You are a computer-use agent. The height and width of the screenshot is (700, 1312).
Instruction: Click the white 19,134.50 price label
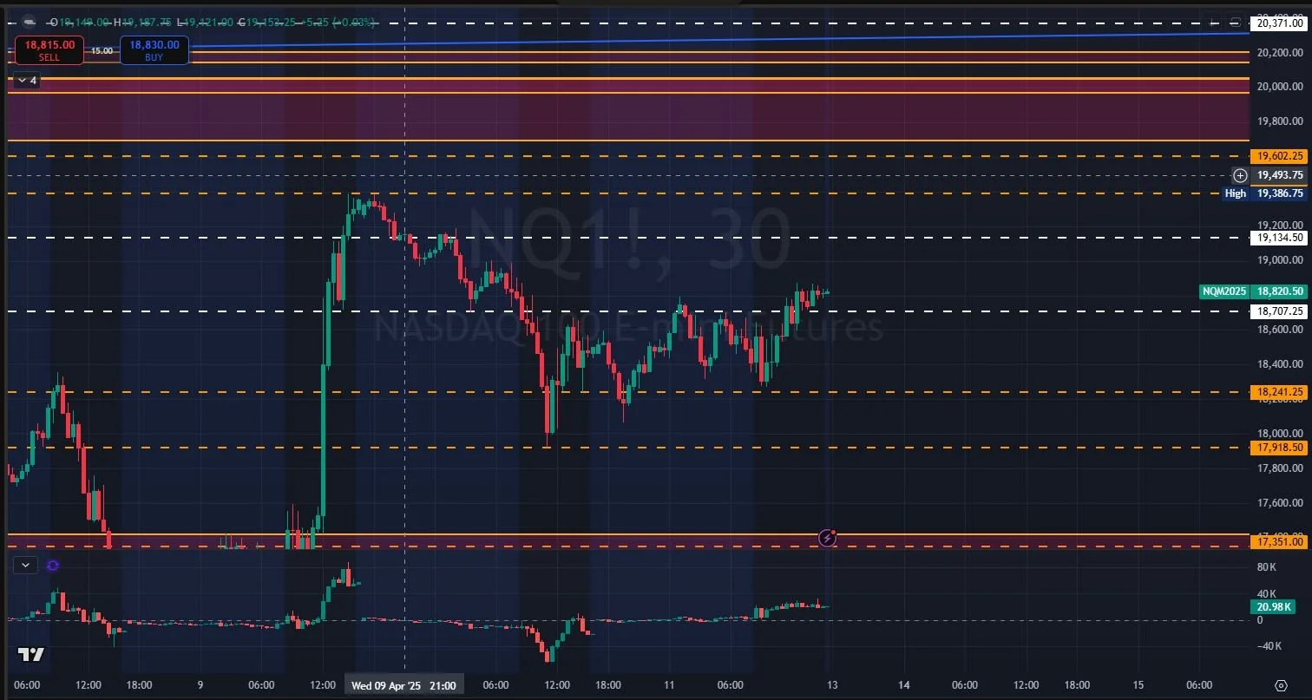1278,237
